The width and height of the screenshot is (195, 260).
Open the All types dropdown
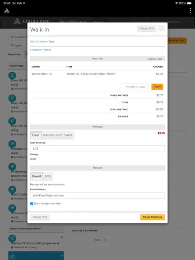coord(18,45)
